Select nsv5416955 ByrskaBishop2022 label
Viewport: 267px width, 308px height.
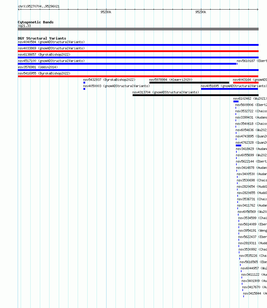(x=44, y=73)
